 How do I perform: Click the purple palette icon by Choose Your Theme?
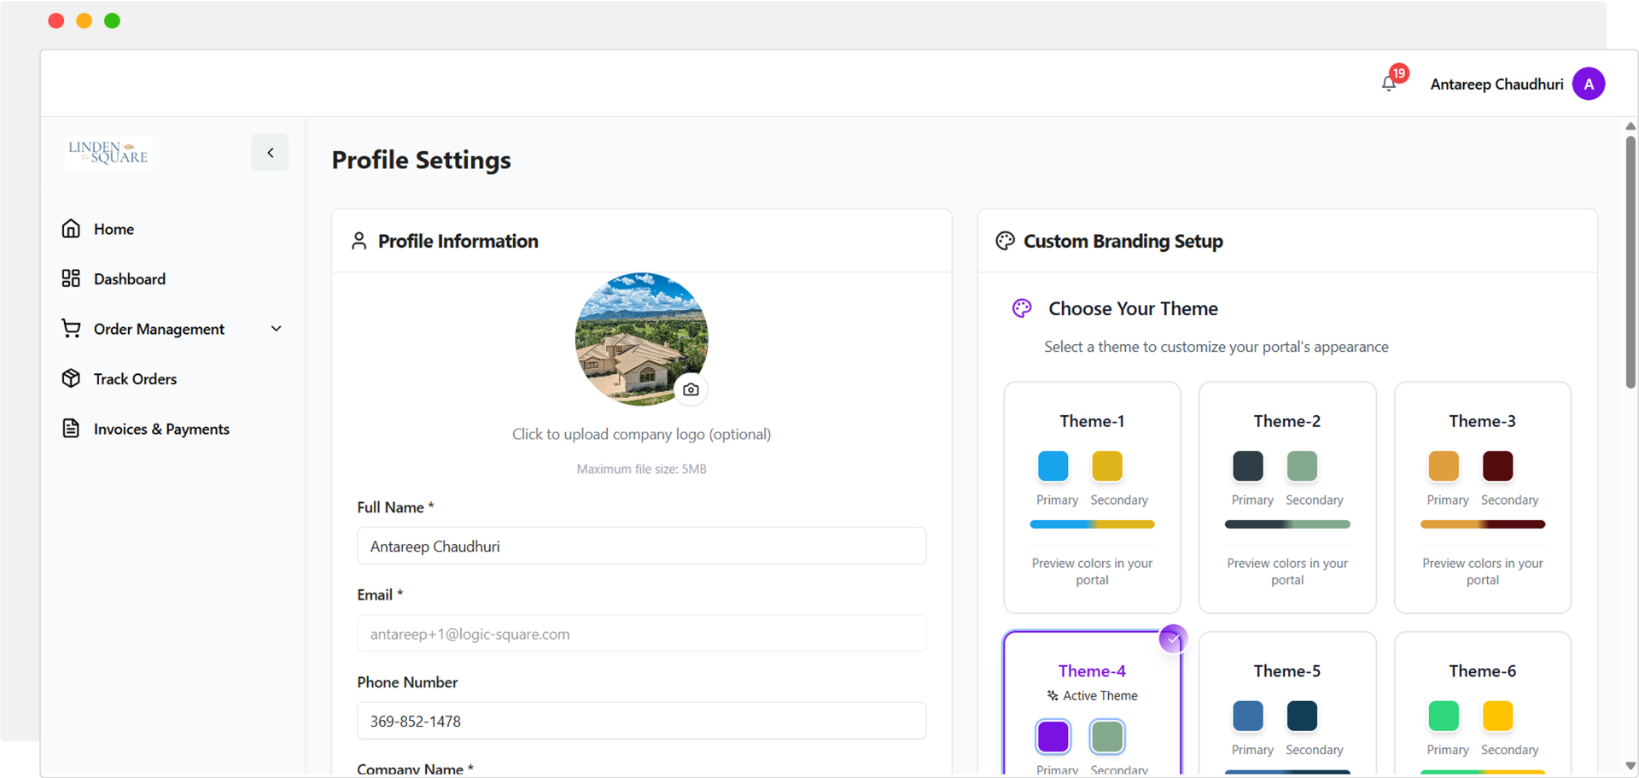point(1022,308)
